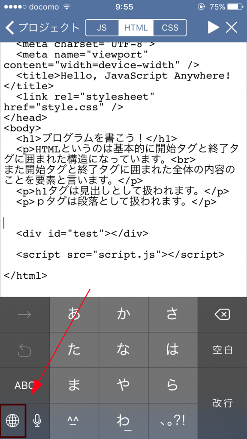
Task: Tap the undo curved arrow key
Action: (x=24, y=350)
